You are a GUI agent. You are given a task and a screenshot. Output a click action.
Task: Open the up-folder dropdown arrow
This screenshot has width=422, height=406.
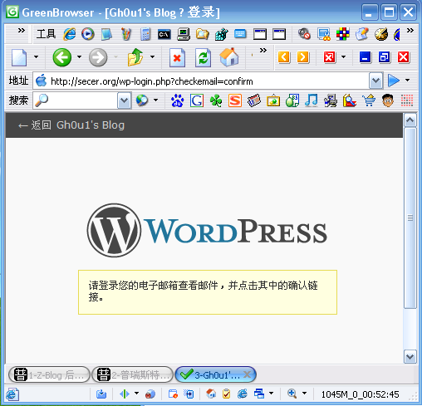pos(152,57)
